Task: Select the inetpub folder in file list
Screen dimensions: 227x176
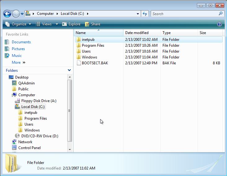Action: point(149,40)
